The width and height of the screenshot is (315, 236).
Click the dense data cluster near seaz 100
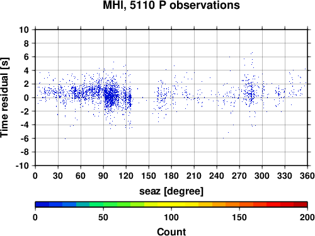point(111,96)
